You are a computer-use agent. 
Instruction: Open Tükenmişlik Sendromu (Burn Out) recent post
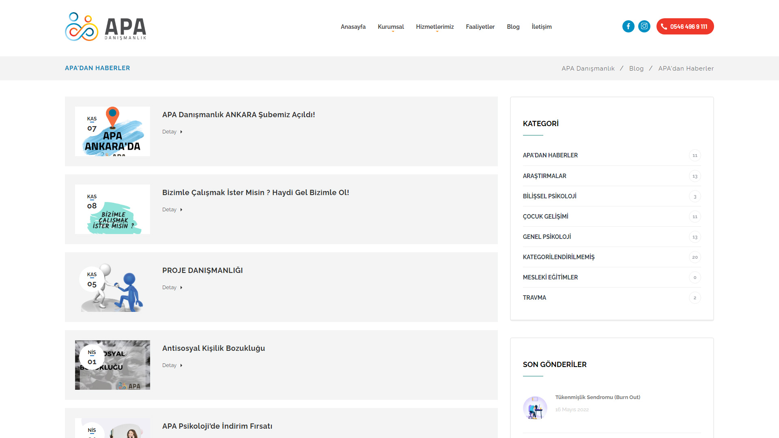[598, 397]
